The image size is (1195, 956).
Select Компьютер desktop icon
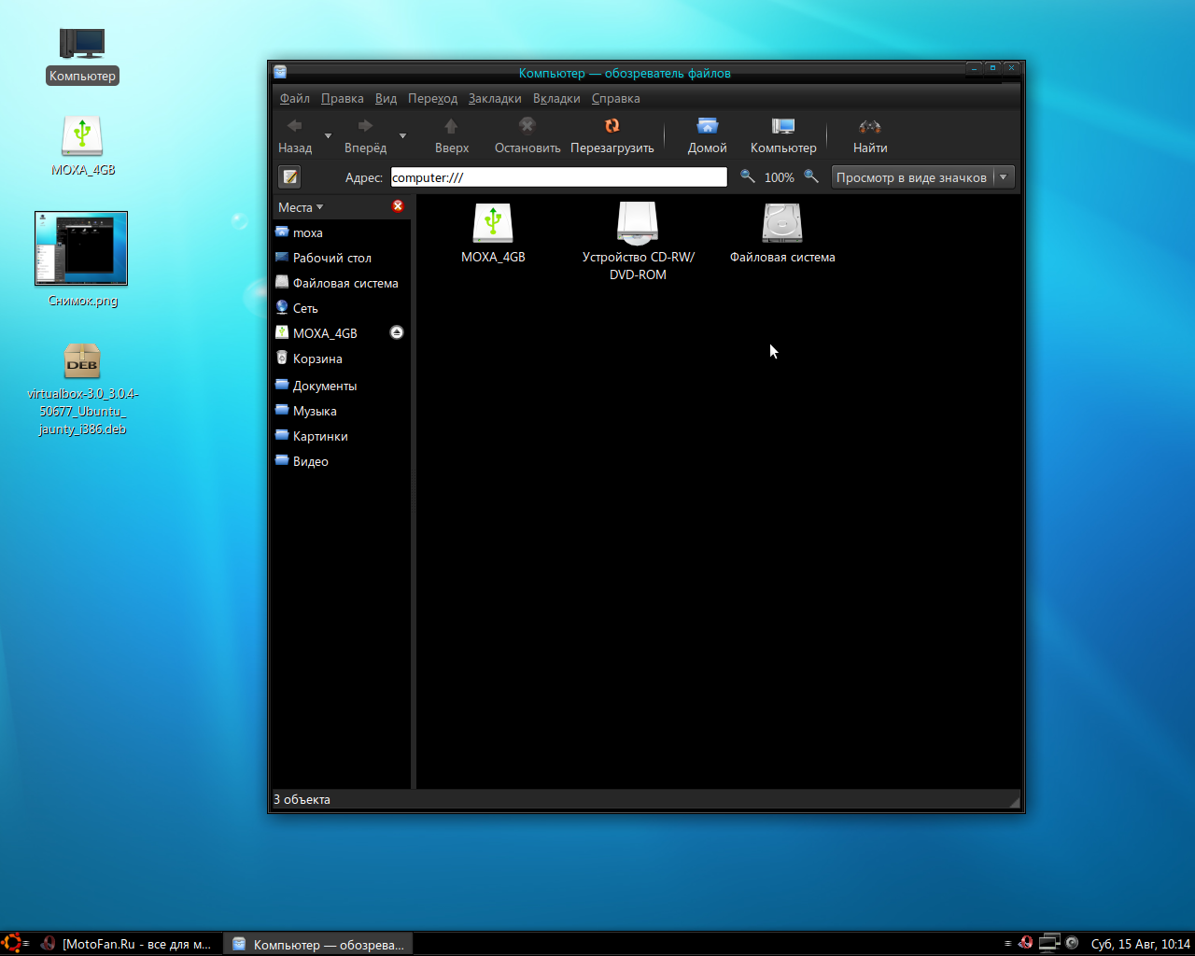click(82, 44)
